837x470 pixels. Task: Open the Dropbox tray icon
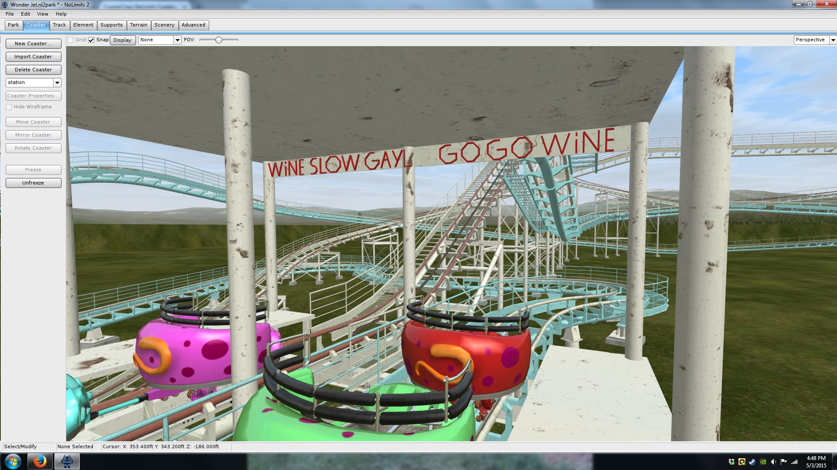pyautogui.click(x=732, y=462)
